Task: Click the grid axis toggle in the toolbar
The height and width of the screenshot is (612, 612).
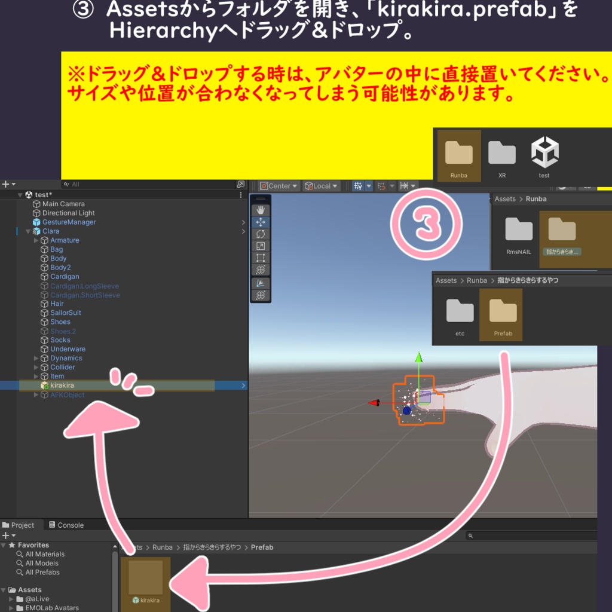Action: (369, 186)
